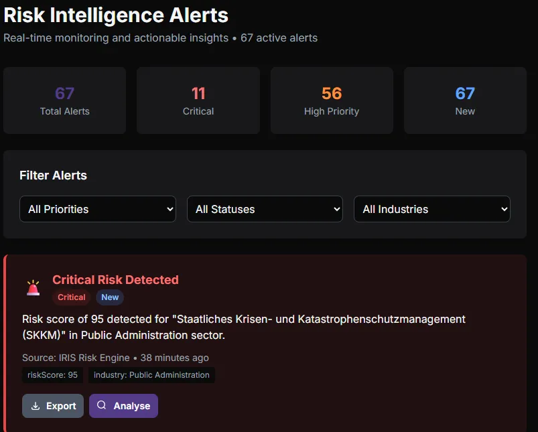The height and width of the screenshot is (432, 538).
Task: Click the magnifying glass icon on Analyse button
Action: tap(103, 406)
